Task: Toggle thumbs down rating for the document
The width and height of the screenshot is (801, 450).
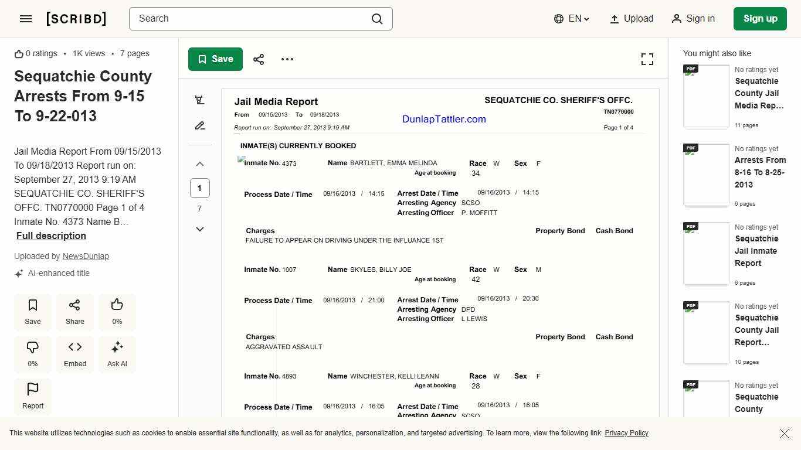Action: coord(33,354)
